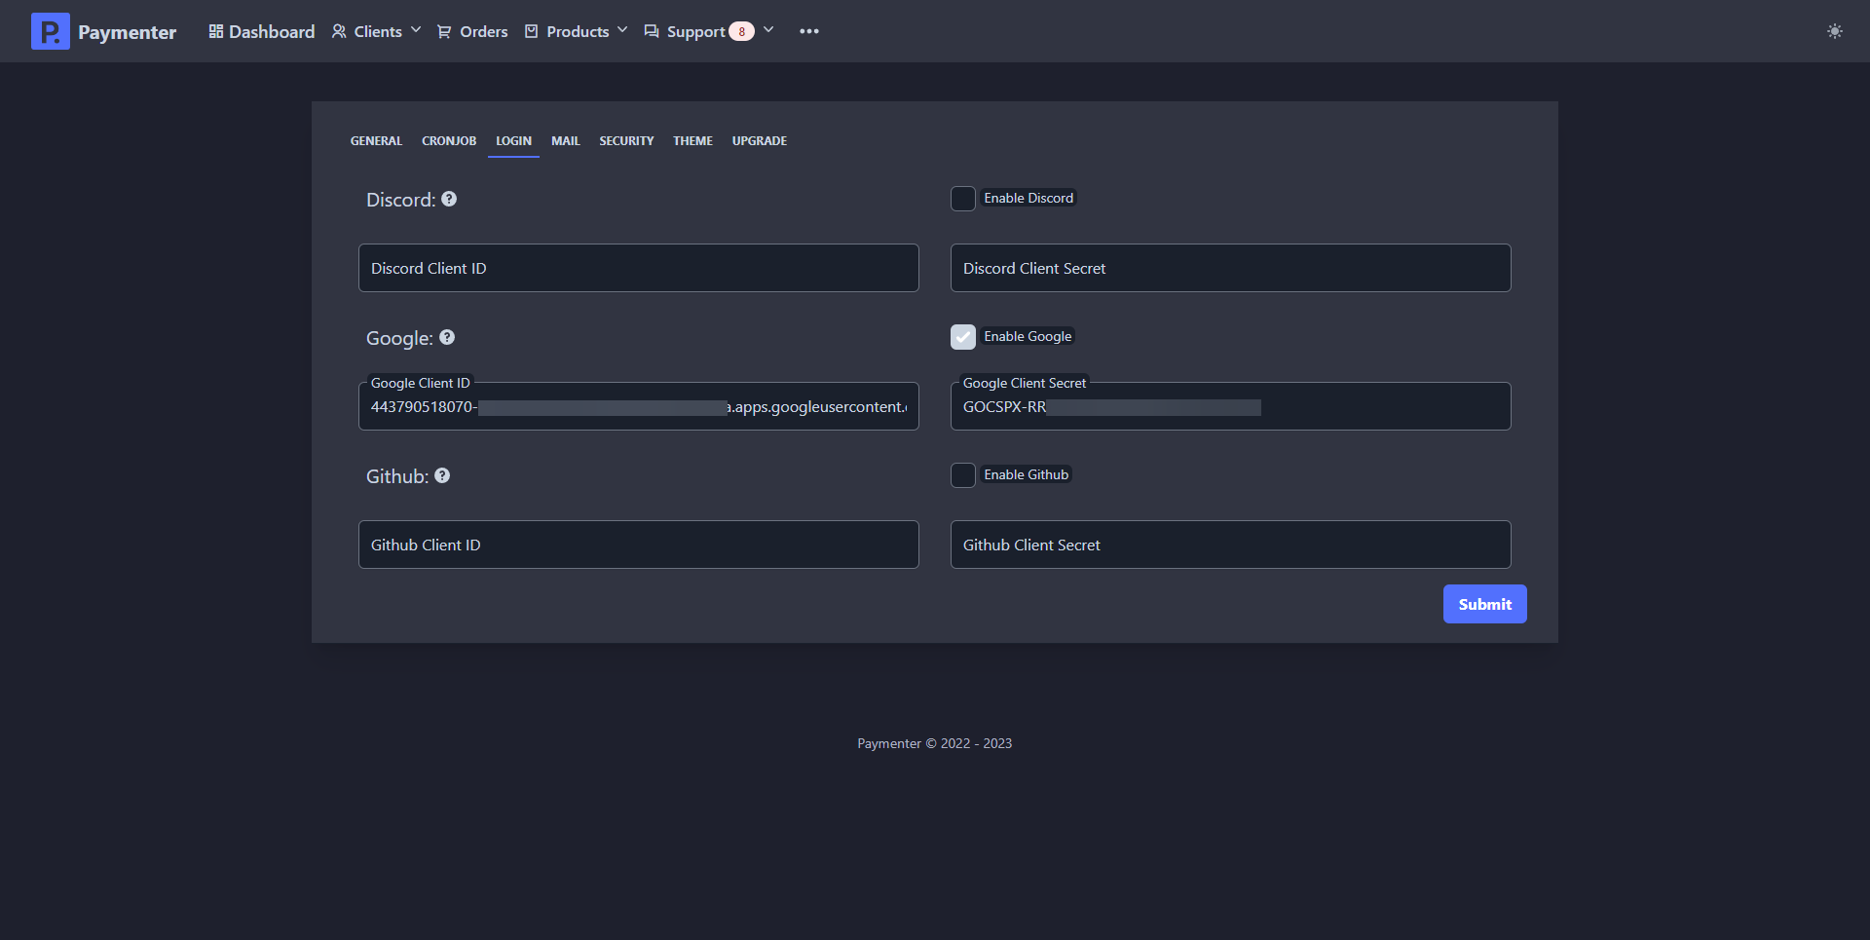1870x940 pixels.
Task: Click the Enable Google label text
Action: coord(1028,336)
